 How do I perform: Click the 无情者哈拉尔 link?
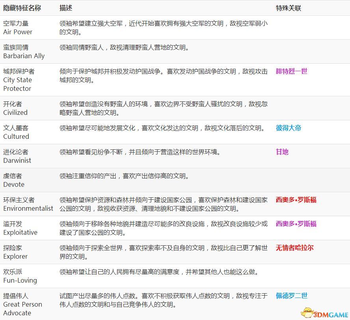(295, 248)
